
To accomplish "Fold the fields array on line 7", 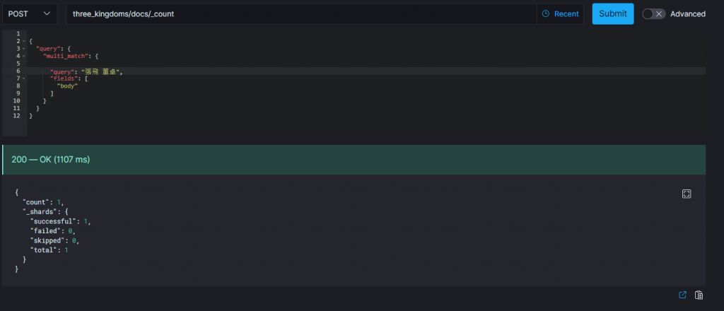I will (x=23, y=78).
